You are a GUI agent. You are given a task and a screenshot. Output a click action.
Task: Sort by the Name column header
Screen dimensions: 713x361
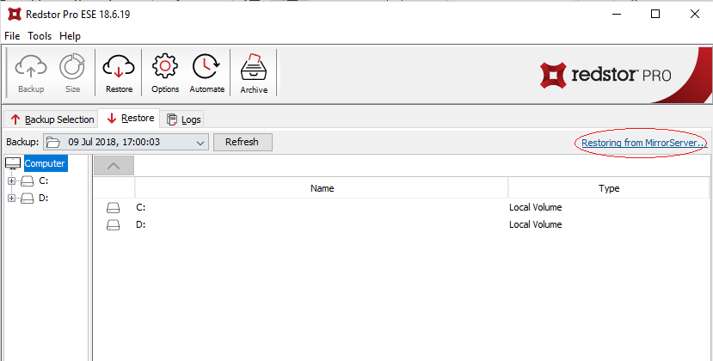(x=322, y=187)
